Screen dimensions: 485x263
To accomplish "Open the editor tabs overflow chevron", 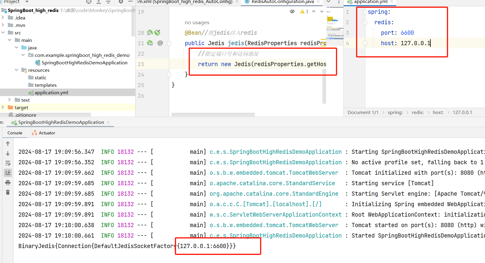I will [328, 2].
